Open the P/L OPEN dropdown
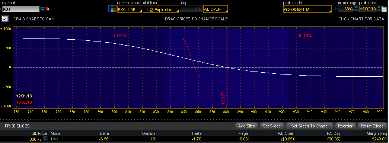This screenshot has height=143, width=389. (215, 9)
